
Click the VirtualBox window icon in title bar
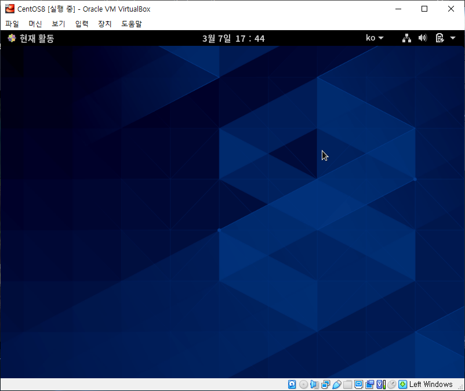[x=9, y=9]
